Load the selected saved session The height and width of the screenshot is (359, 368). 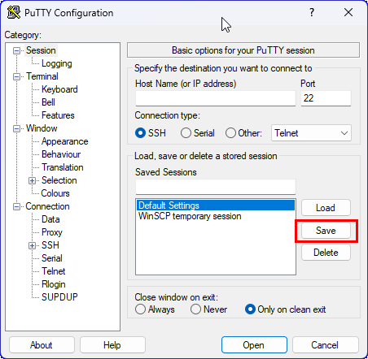coord(326,208)
